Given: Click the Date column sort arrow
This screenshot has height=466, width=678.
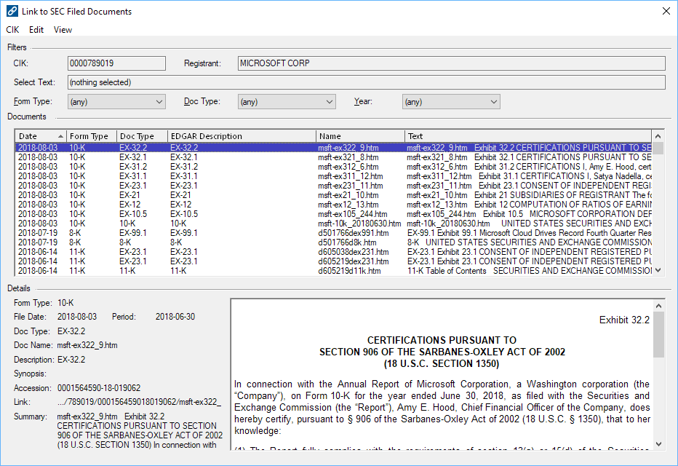Looking at the screenshot, I should (60, 136).
